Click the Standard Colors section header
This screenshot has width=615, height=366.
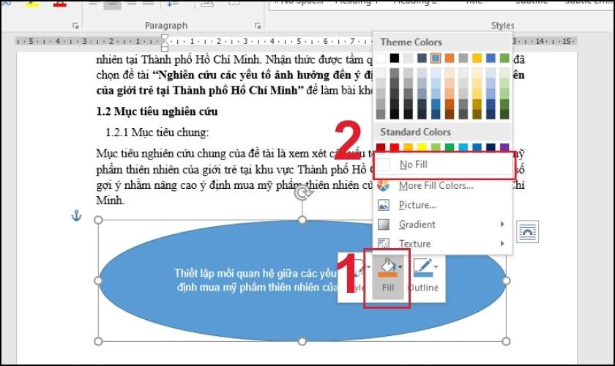[x=415, y=132]
